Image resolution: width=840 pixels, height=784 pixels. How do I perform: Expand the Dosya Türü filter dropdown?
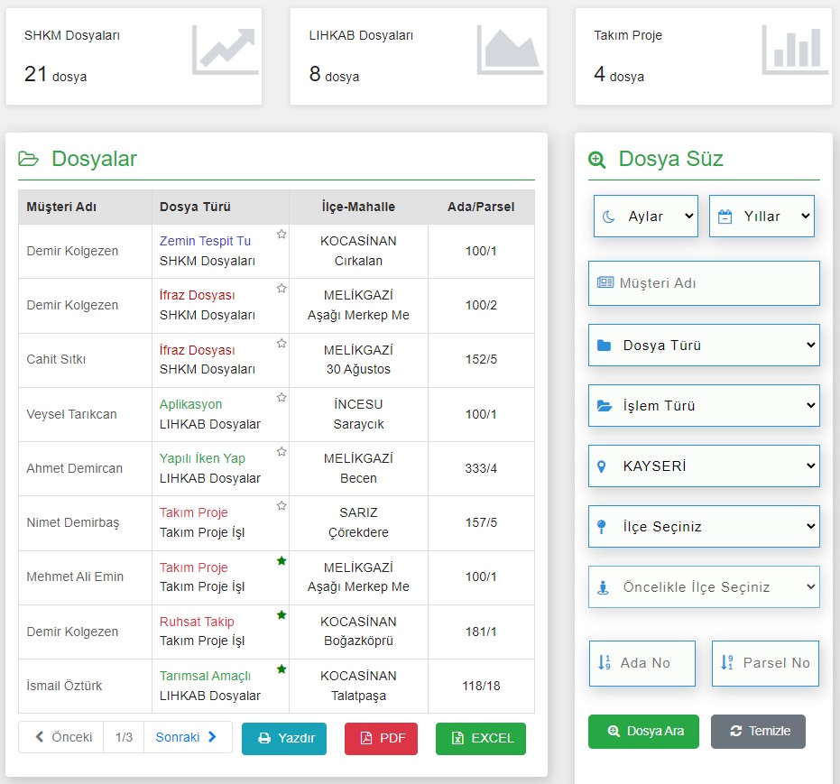pos(704,346)
